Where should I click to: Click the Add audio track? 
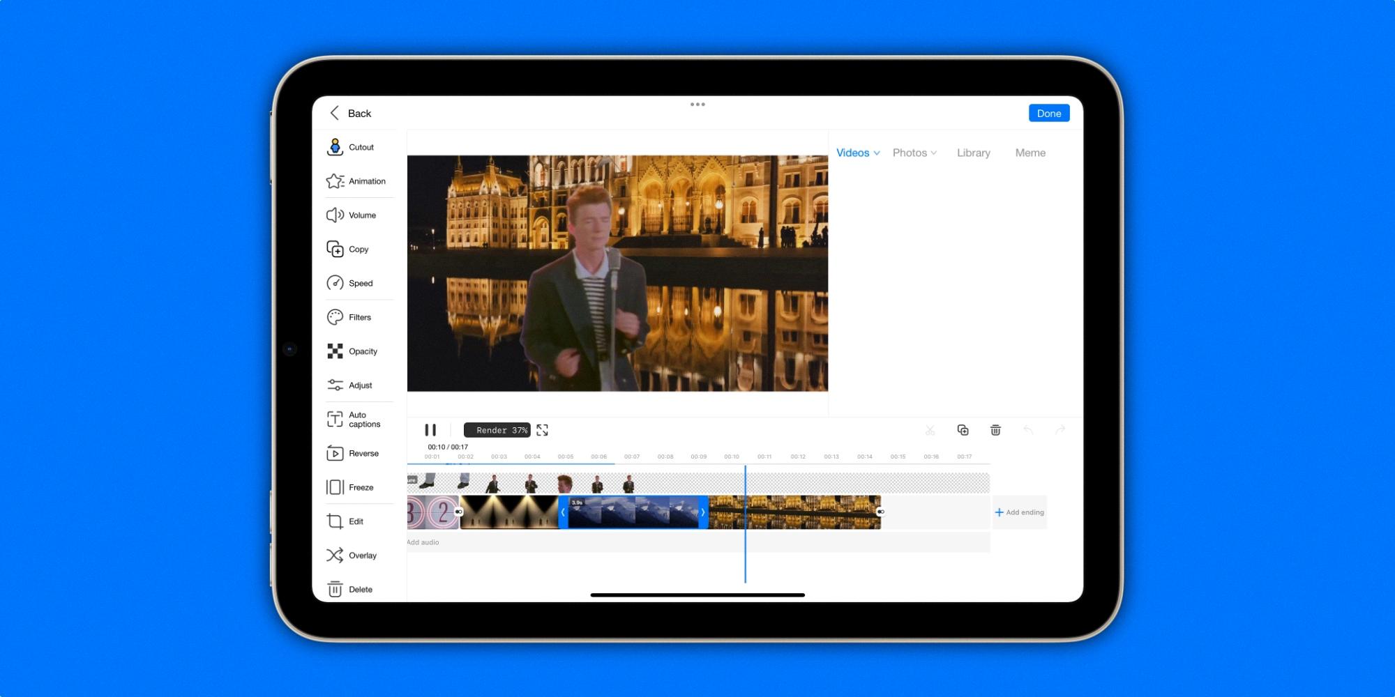[x=698, y=542]
